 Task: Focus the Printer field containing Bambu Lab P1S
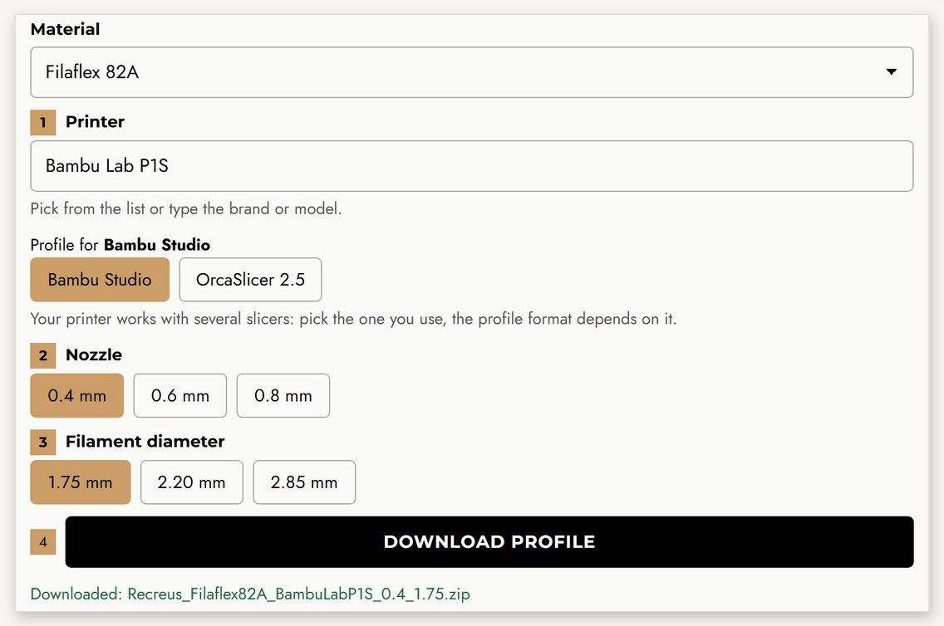pyautogui.click(x=471, y=166)
